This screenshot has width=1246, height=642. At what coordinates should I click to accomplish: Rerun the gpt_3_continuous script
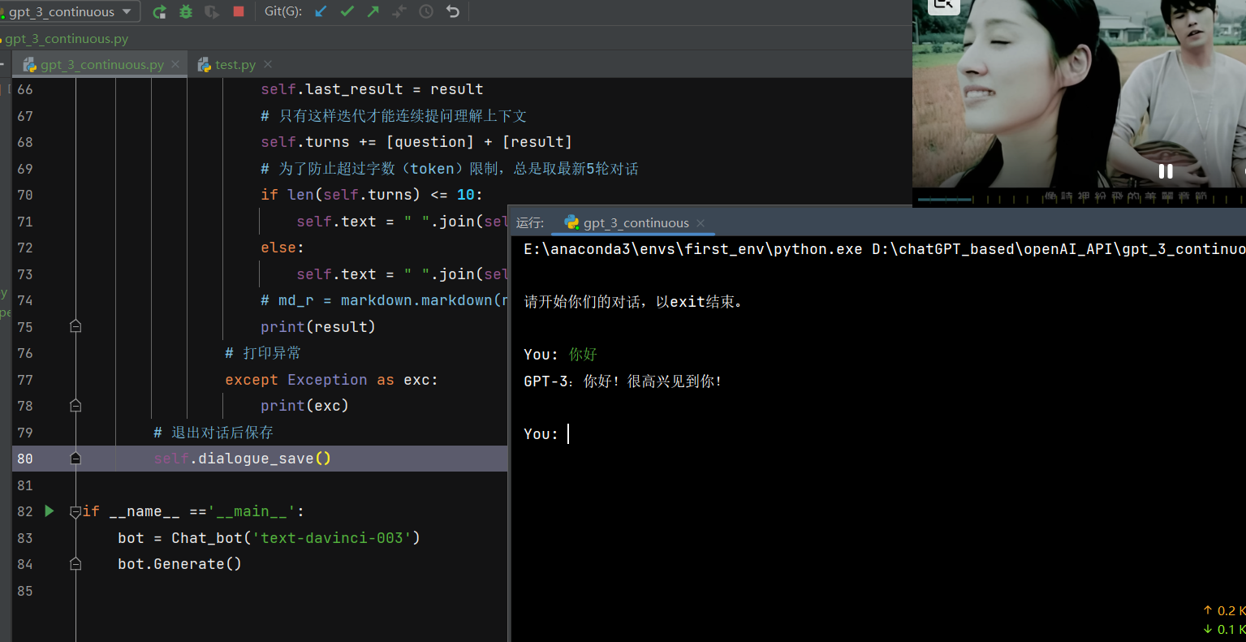click(160, 11)
